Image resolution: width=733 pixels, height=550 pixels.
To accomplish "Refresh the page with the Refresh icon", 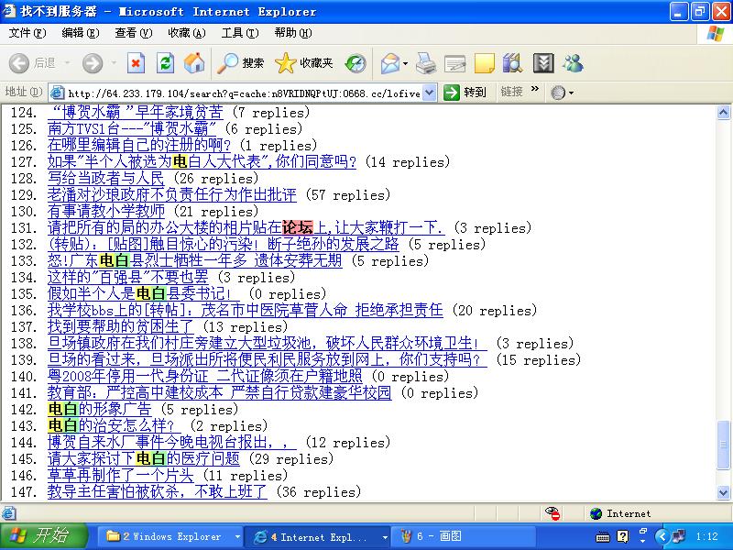I will [x=165, y=63].
